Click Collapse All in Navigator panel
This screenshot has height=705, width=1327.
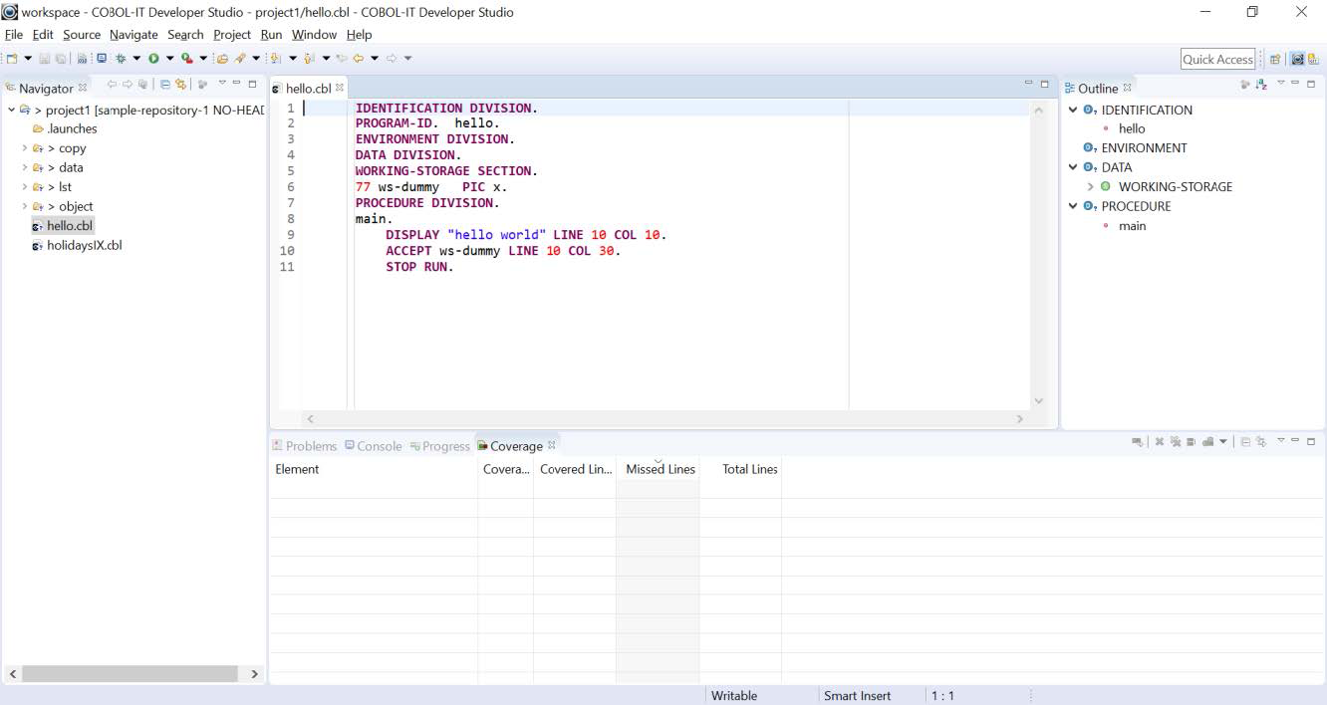pos(165,86)
